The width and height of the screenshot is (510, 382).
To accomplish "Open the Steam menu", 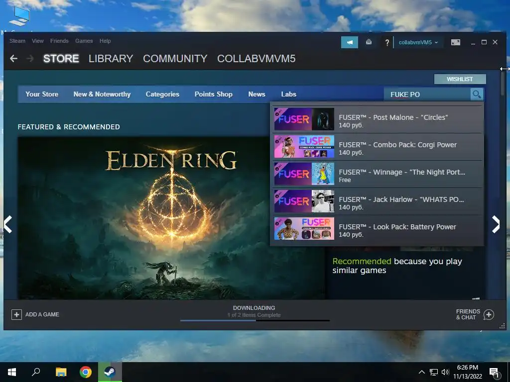I will pos(17,41).
